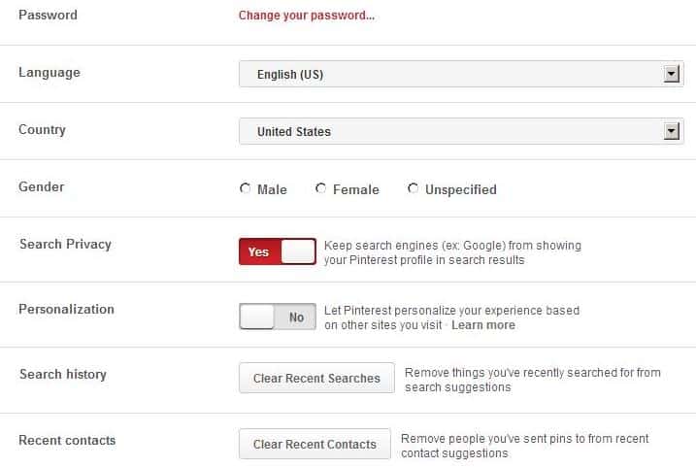
Task: Choose the Unspecified gender radio option
Action: pyautogui.click(x=414, y=189)
